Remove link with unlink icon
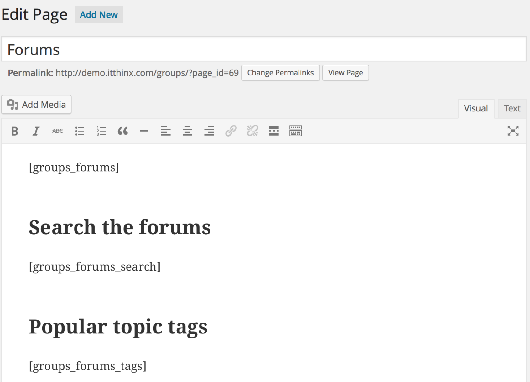Viewport: 530px width, 382px height. (x=252, y=131)
